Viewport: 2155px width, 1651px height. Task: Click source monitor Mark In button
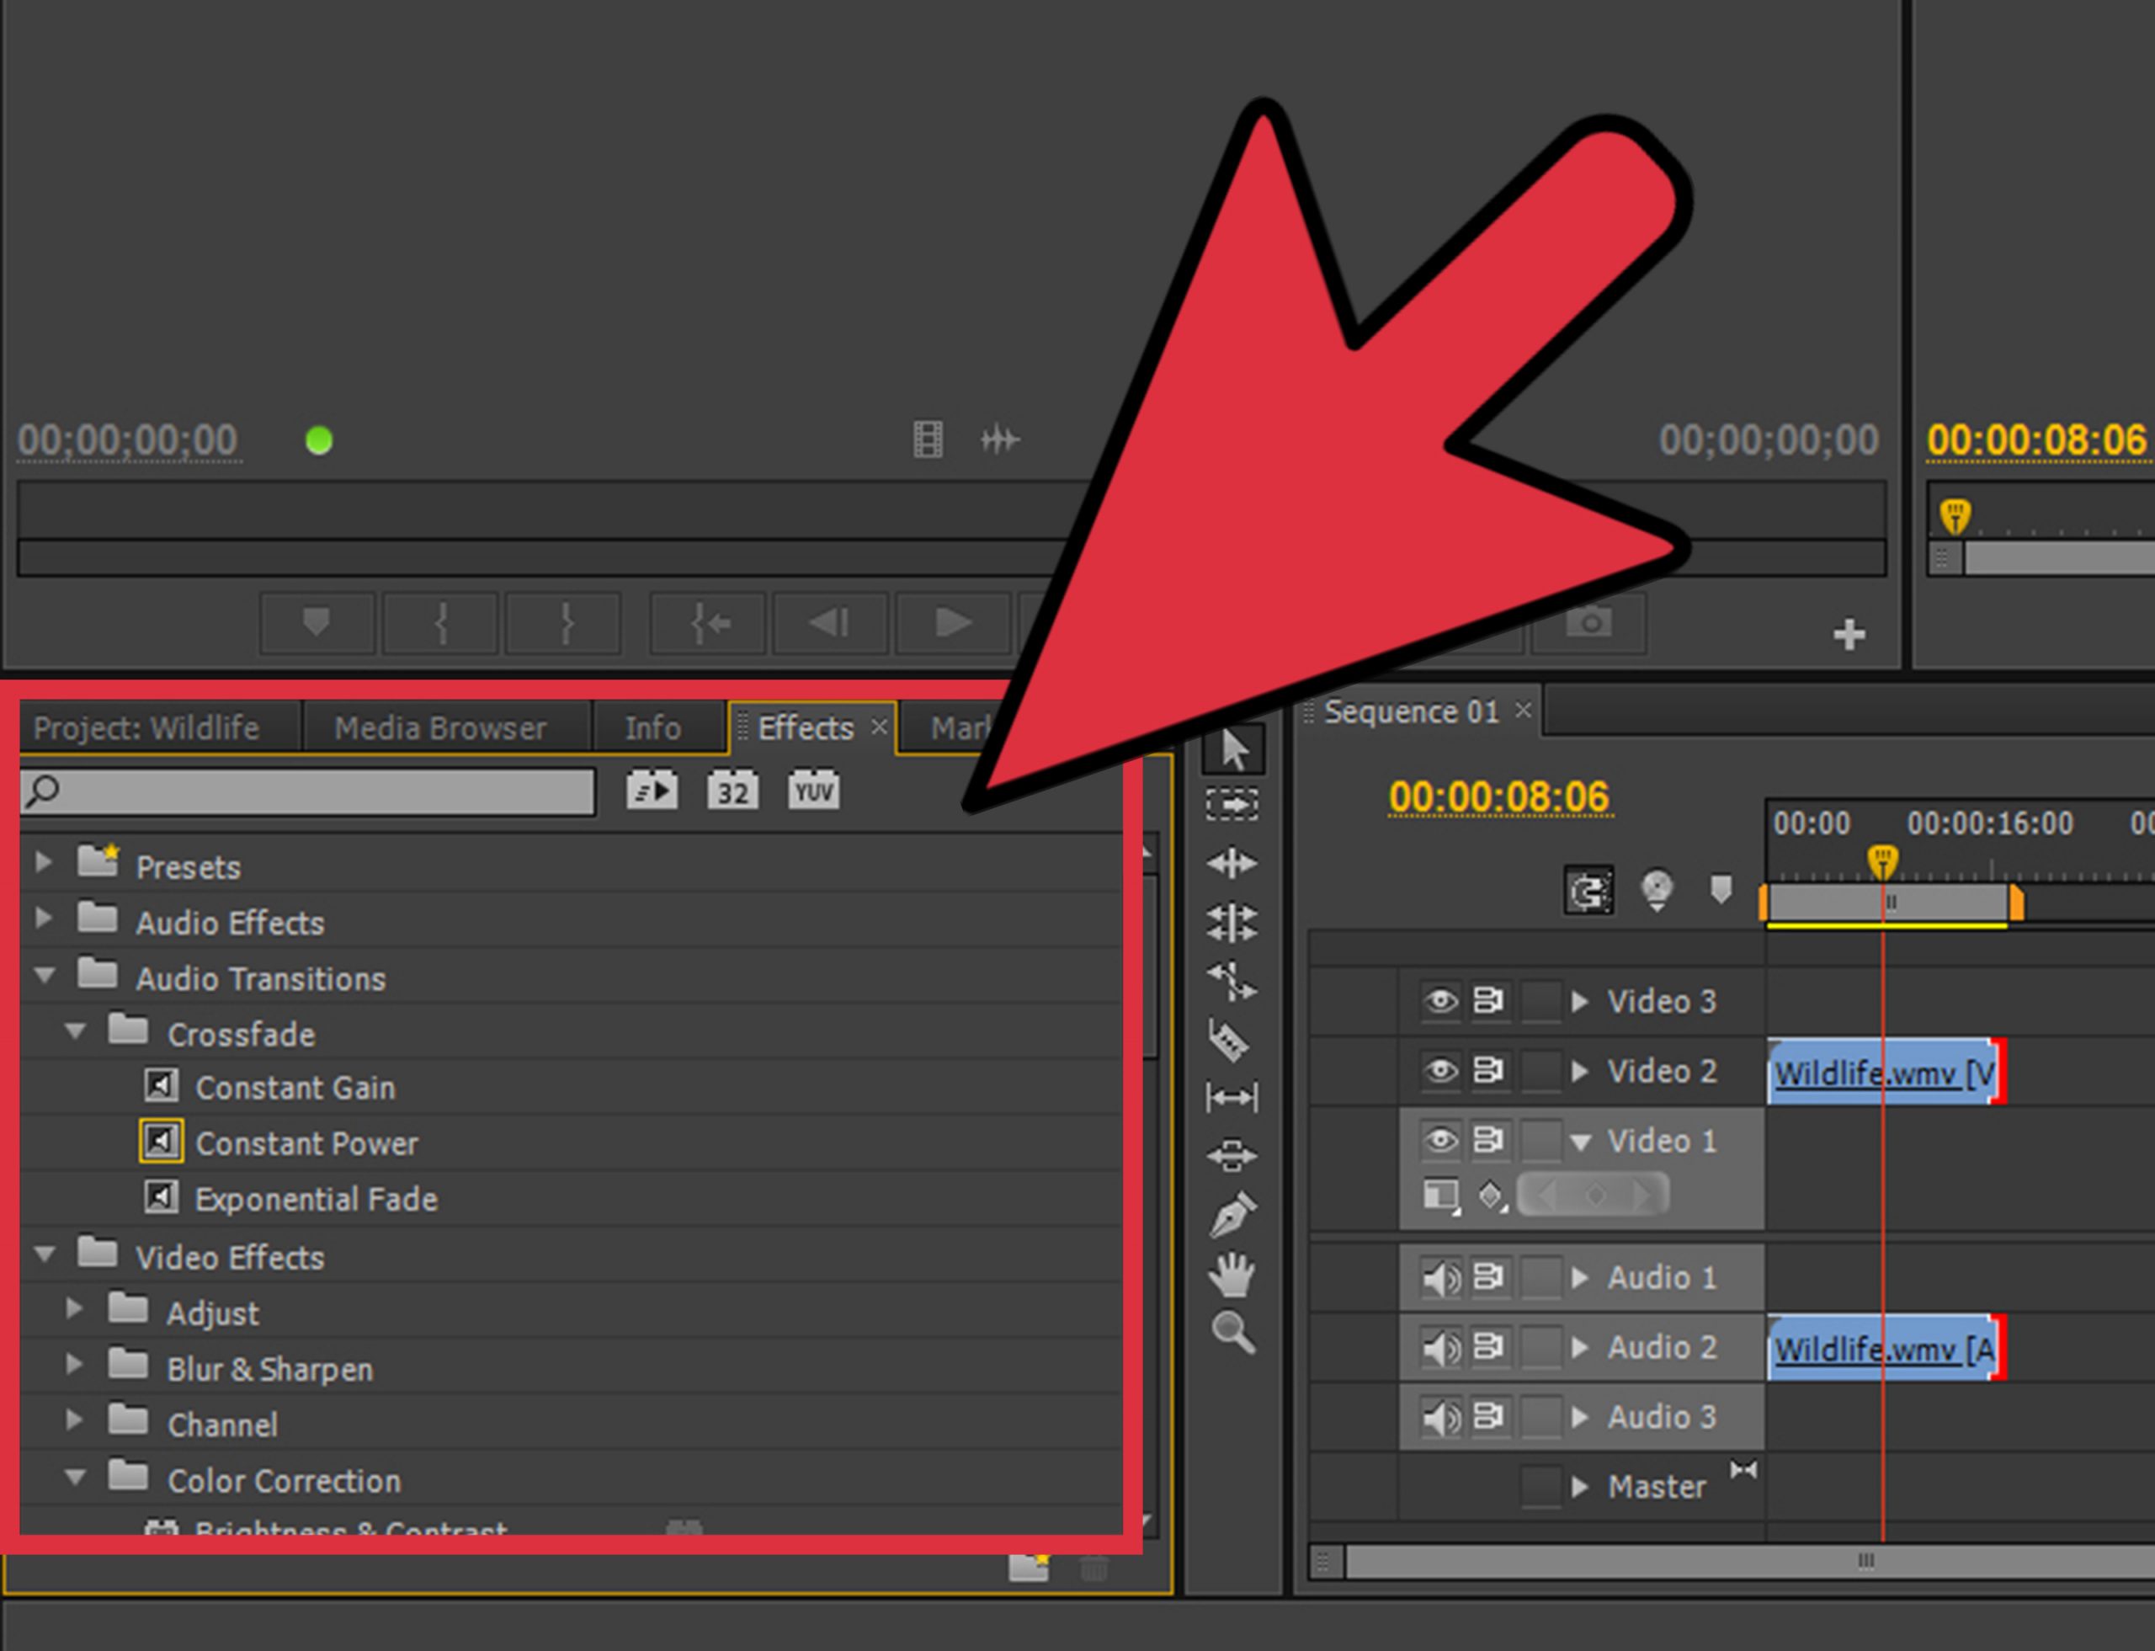click(x=440, y=622)
